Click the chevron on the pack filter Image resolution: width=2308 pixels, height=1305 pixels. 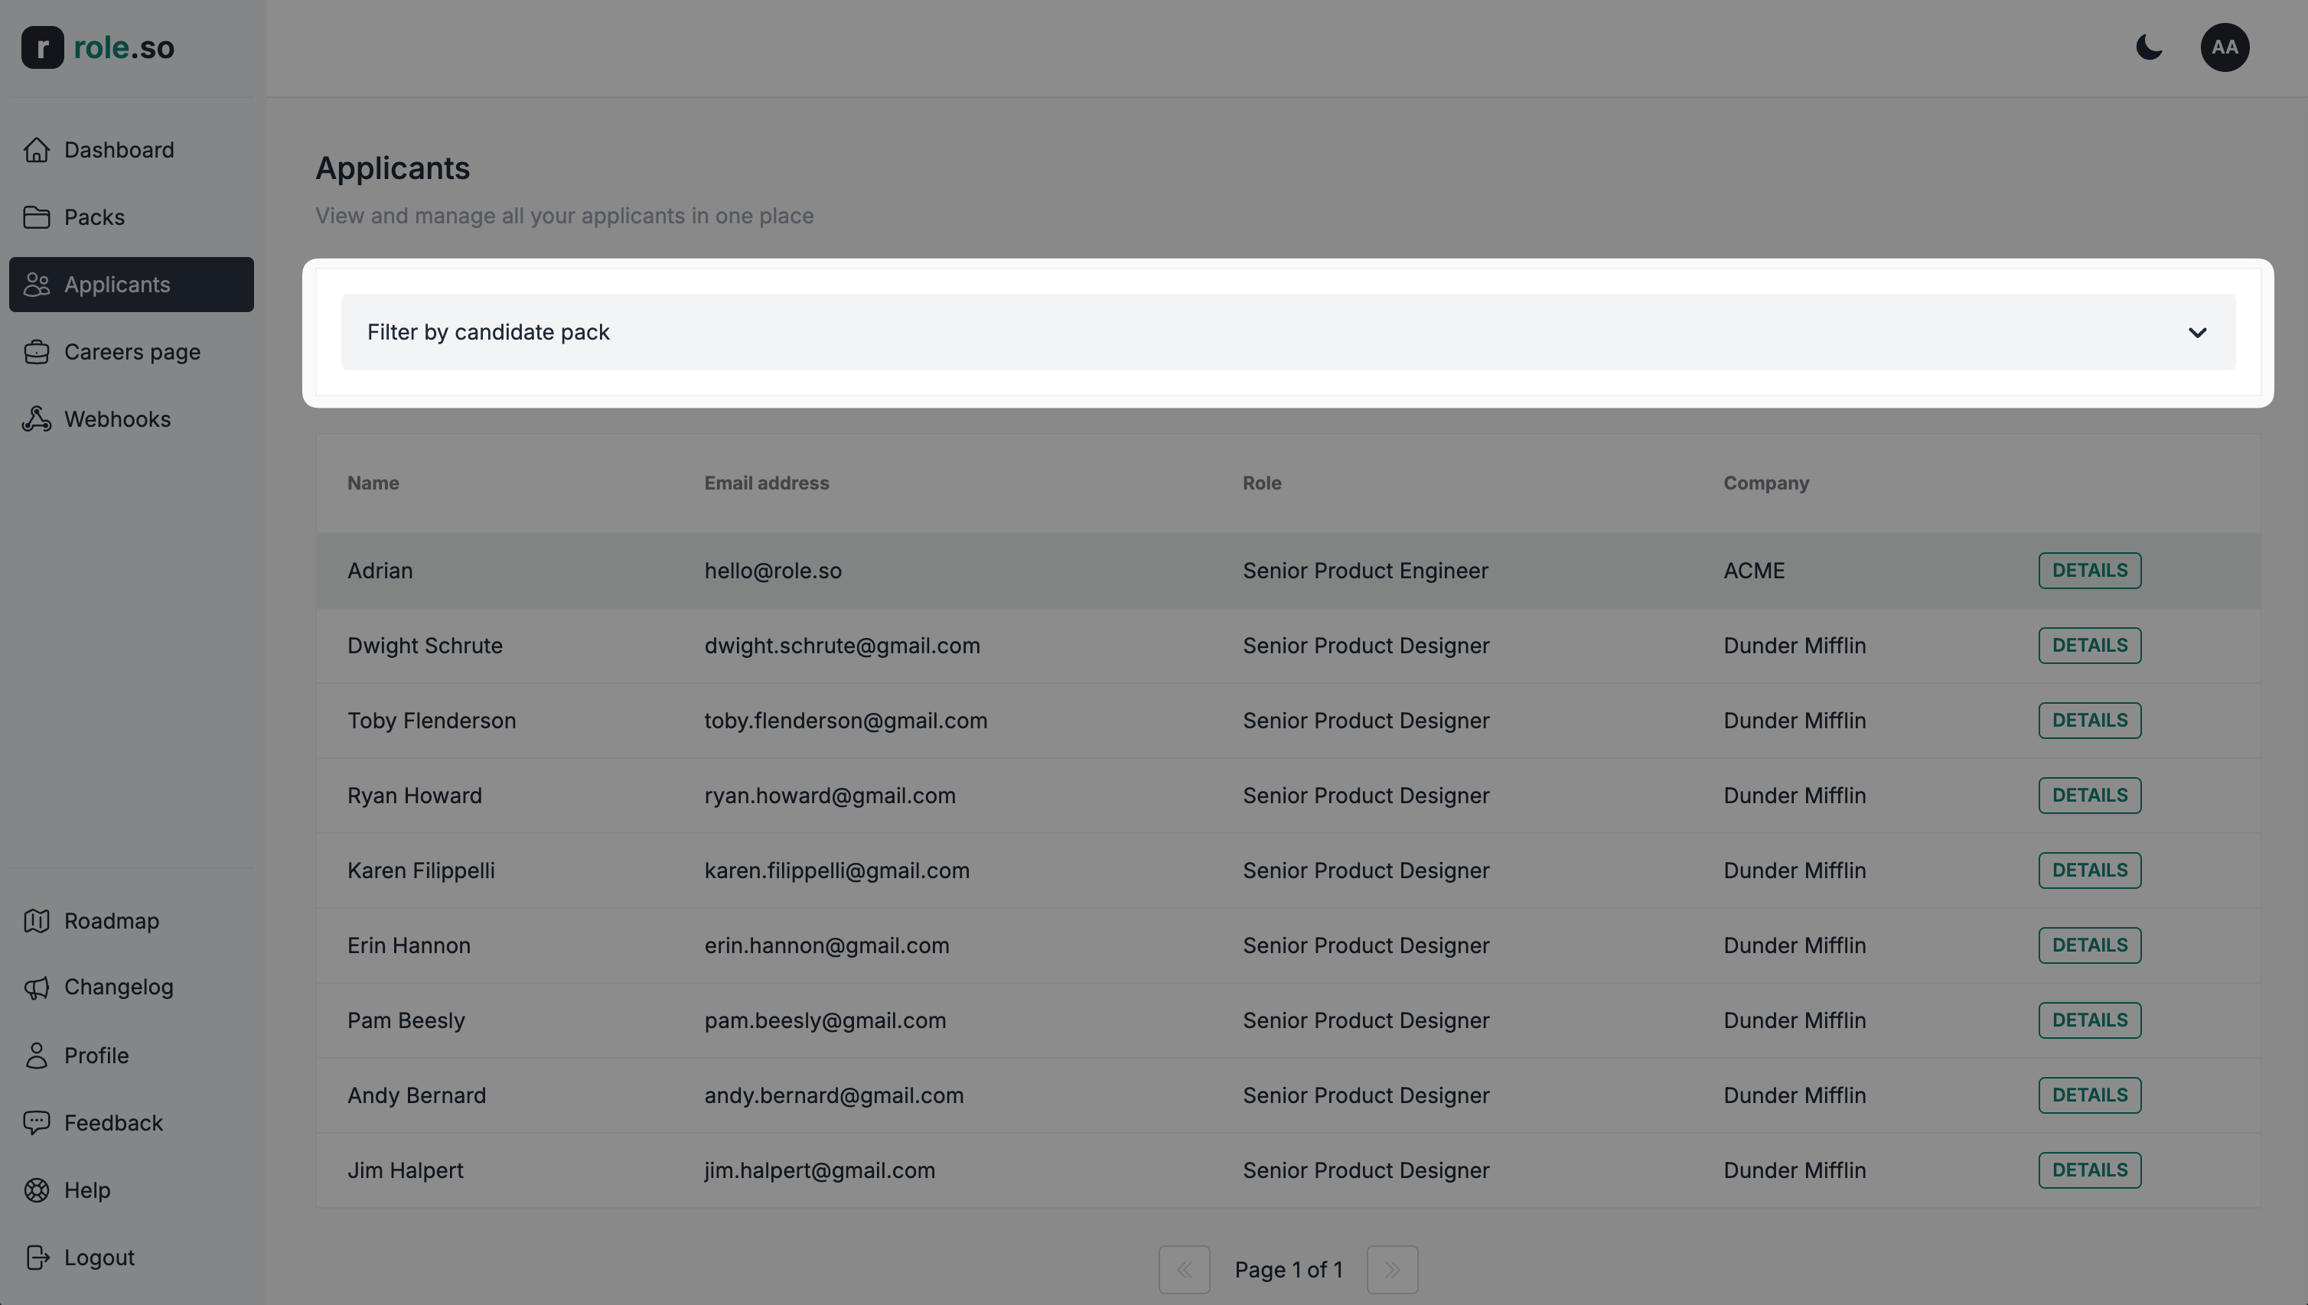pyautogui.click(x=2198, y=332)
